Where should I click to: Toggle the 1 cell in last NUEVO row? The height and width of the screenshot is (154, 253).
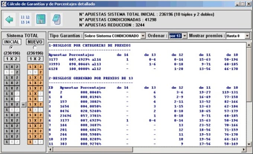[x=30, y=142]
